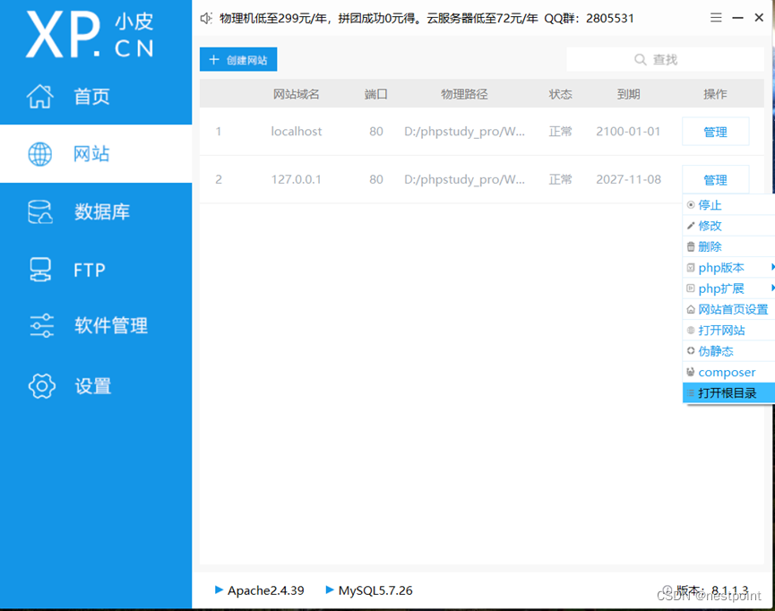This screenshot has width=775, height=611.
Task: Mute the announcement speaker icon
Action: [205, 17]
